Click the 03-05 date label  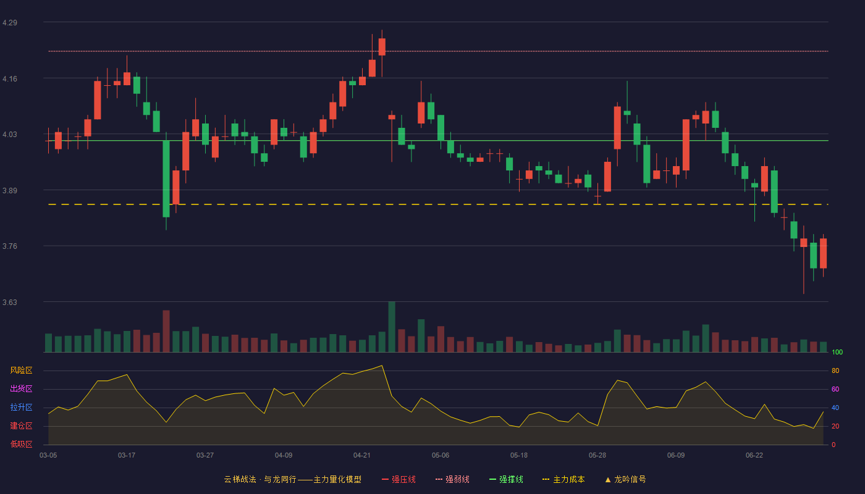[48, 455]
